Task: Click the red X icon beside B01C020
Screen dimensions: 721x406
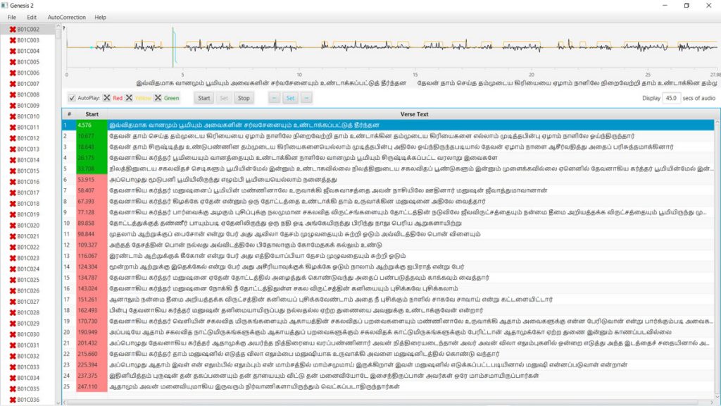Action: coord(13,226)
